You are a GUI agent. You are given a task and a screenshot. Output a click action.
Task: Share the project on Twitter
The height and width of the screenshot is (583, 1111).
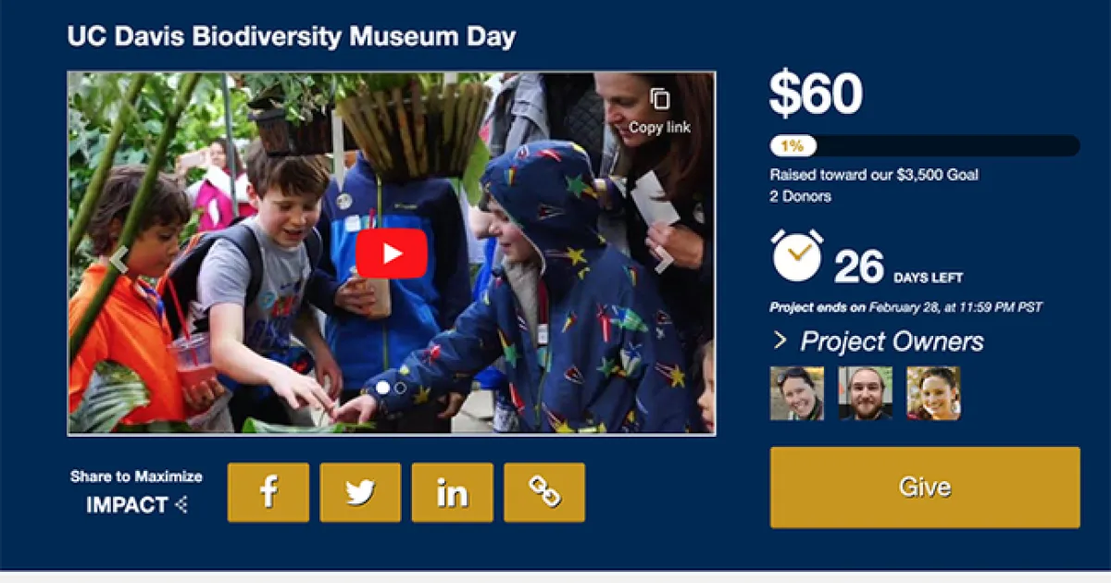(x=360, y=492)
